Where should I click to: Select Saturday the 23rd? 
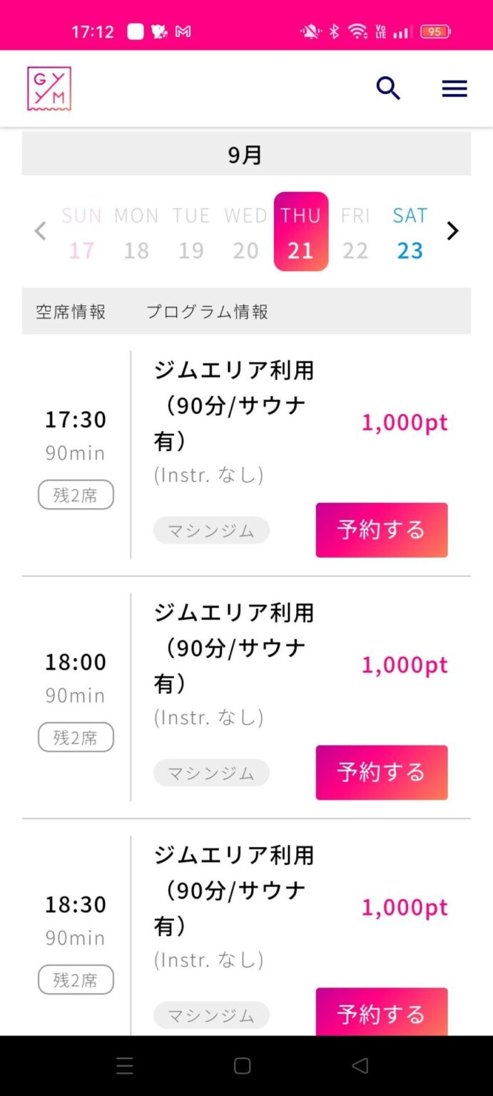tap(410, 232)
